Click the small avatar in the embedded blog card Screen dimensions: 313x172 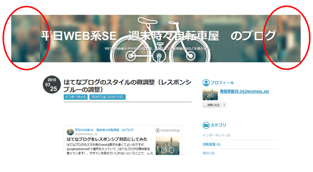pos(70,132)
